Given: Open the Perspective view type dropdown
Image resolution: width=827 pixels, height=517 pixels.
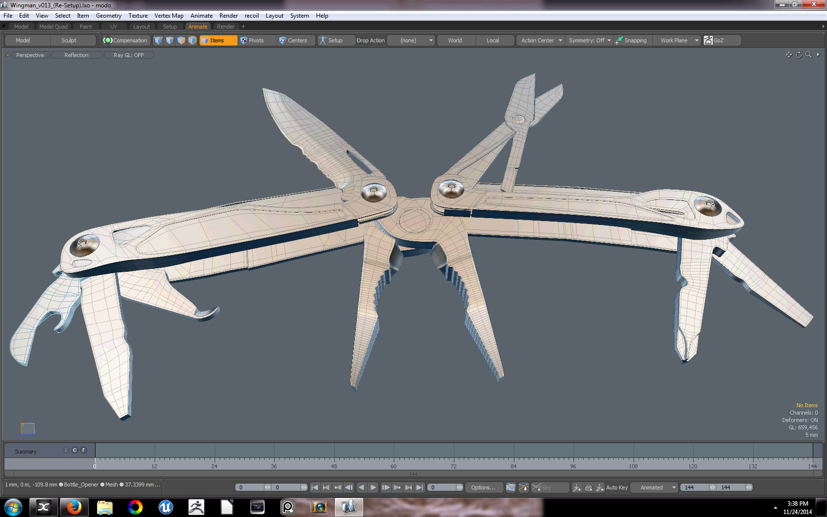Looking at the screenshot, I should [x=30, y=55].
